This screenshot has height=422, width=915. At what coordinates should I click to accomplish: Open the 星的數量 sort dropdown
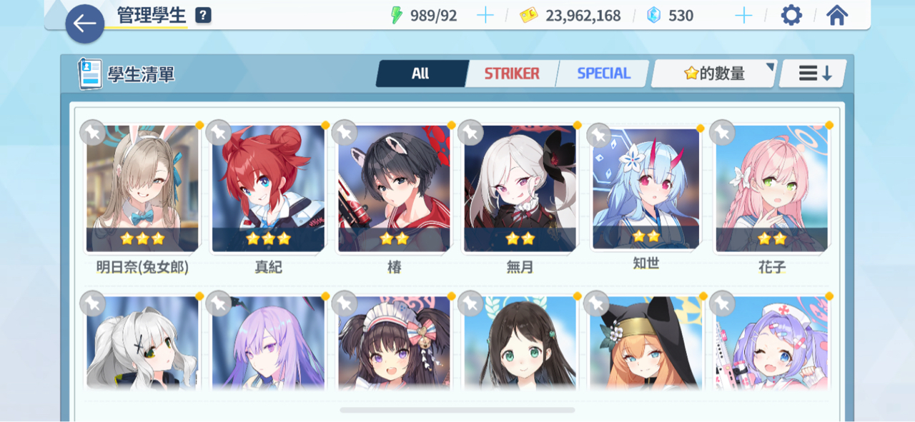[x=714, y=73]
